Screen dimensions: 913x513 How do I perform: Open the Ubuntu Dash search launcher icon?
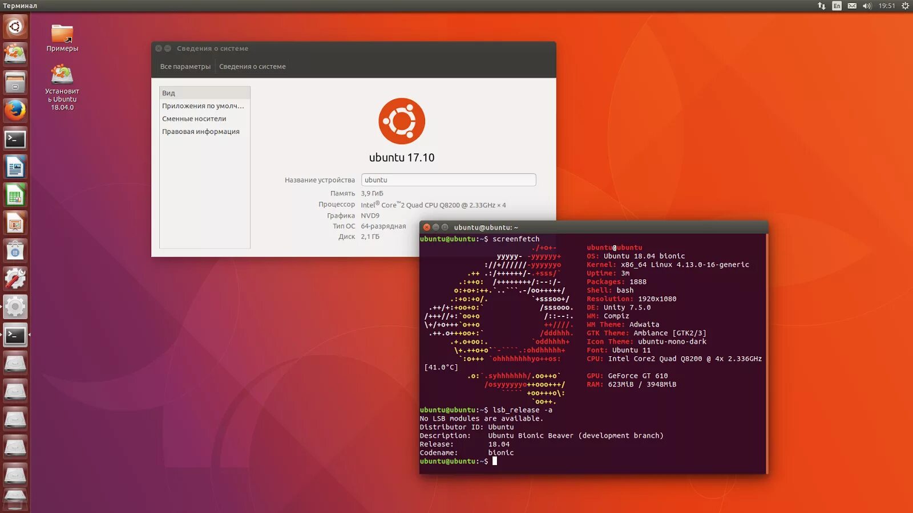pos(15,27)
